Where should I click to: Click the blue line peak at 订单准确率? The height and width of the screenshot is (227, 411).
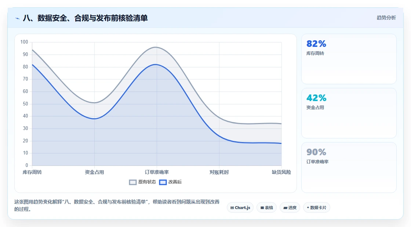tap(156, 64)
